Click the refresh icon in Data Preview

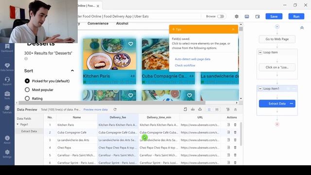click(115, 109)
